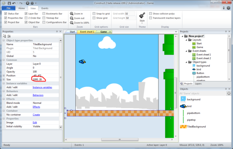Open the tab list dropdown arrow
Viewport: 233px width, 149px height.
tap(176, 32)
